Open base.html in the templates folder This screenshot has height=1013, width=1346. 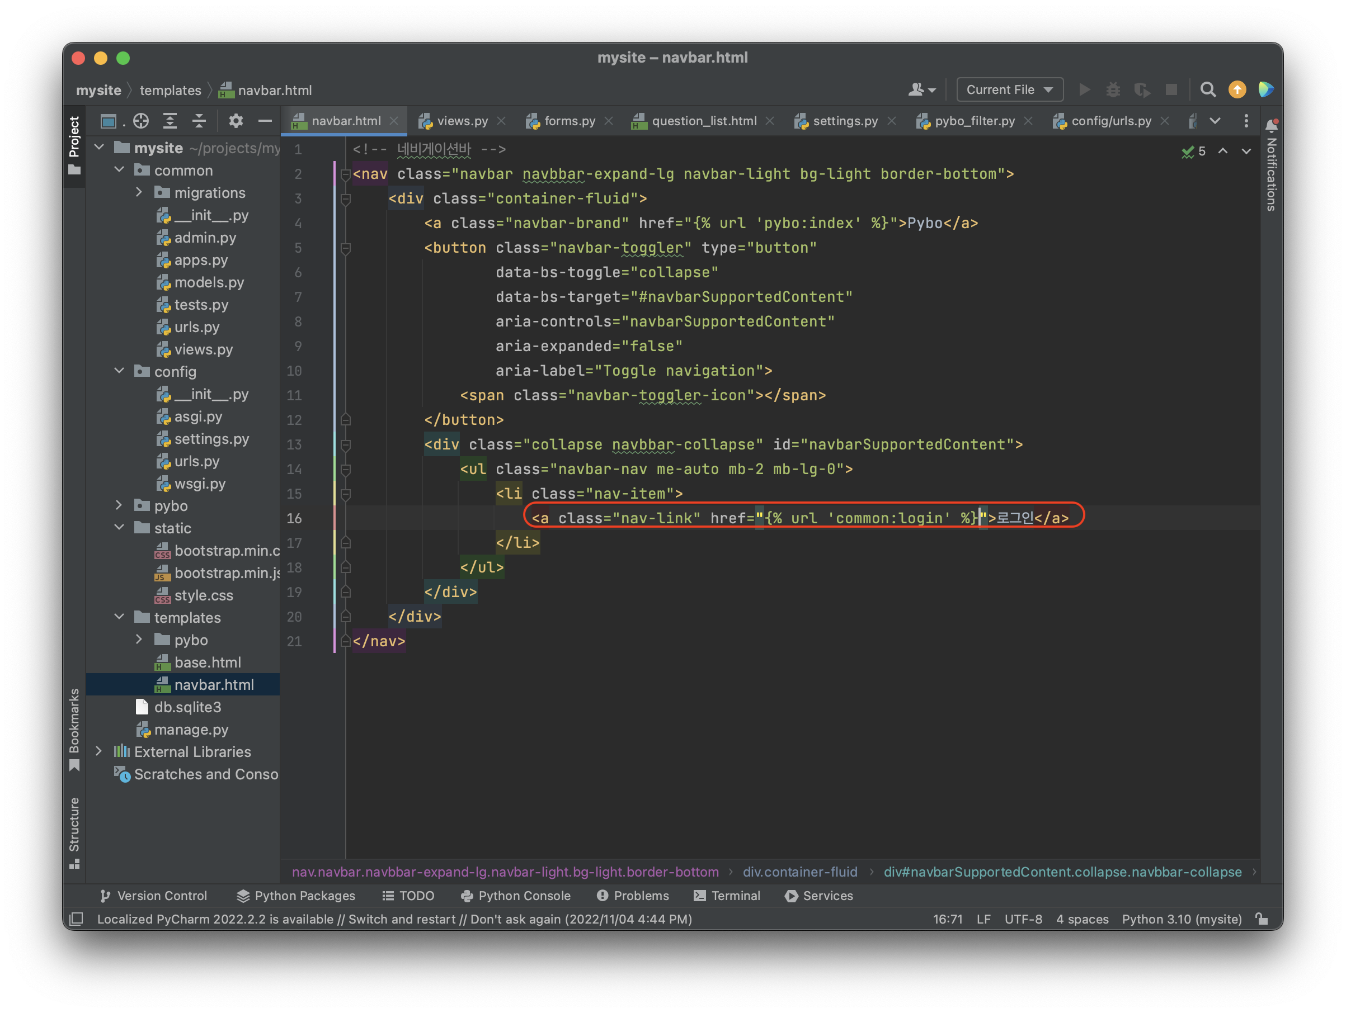click(207, 662)
